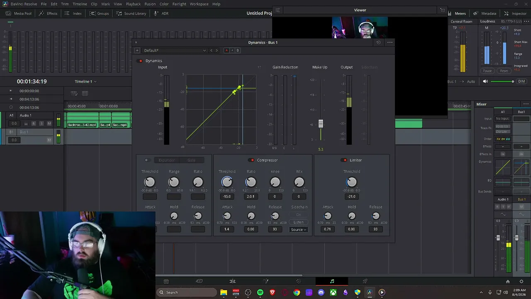Open the sidechain Source dropdown
Image resolution: width=531 pixels, height=299 pixels.
pos(298,230)
